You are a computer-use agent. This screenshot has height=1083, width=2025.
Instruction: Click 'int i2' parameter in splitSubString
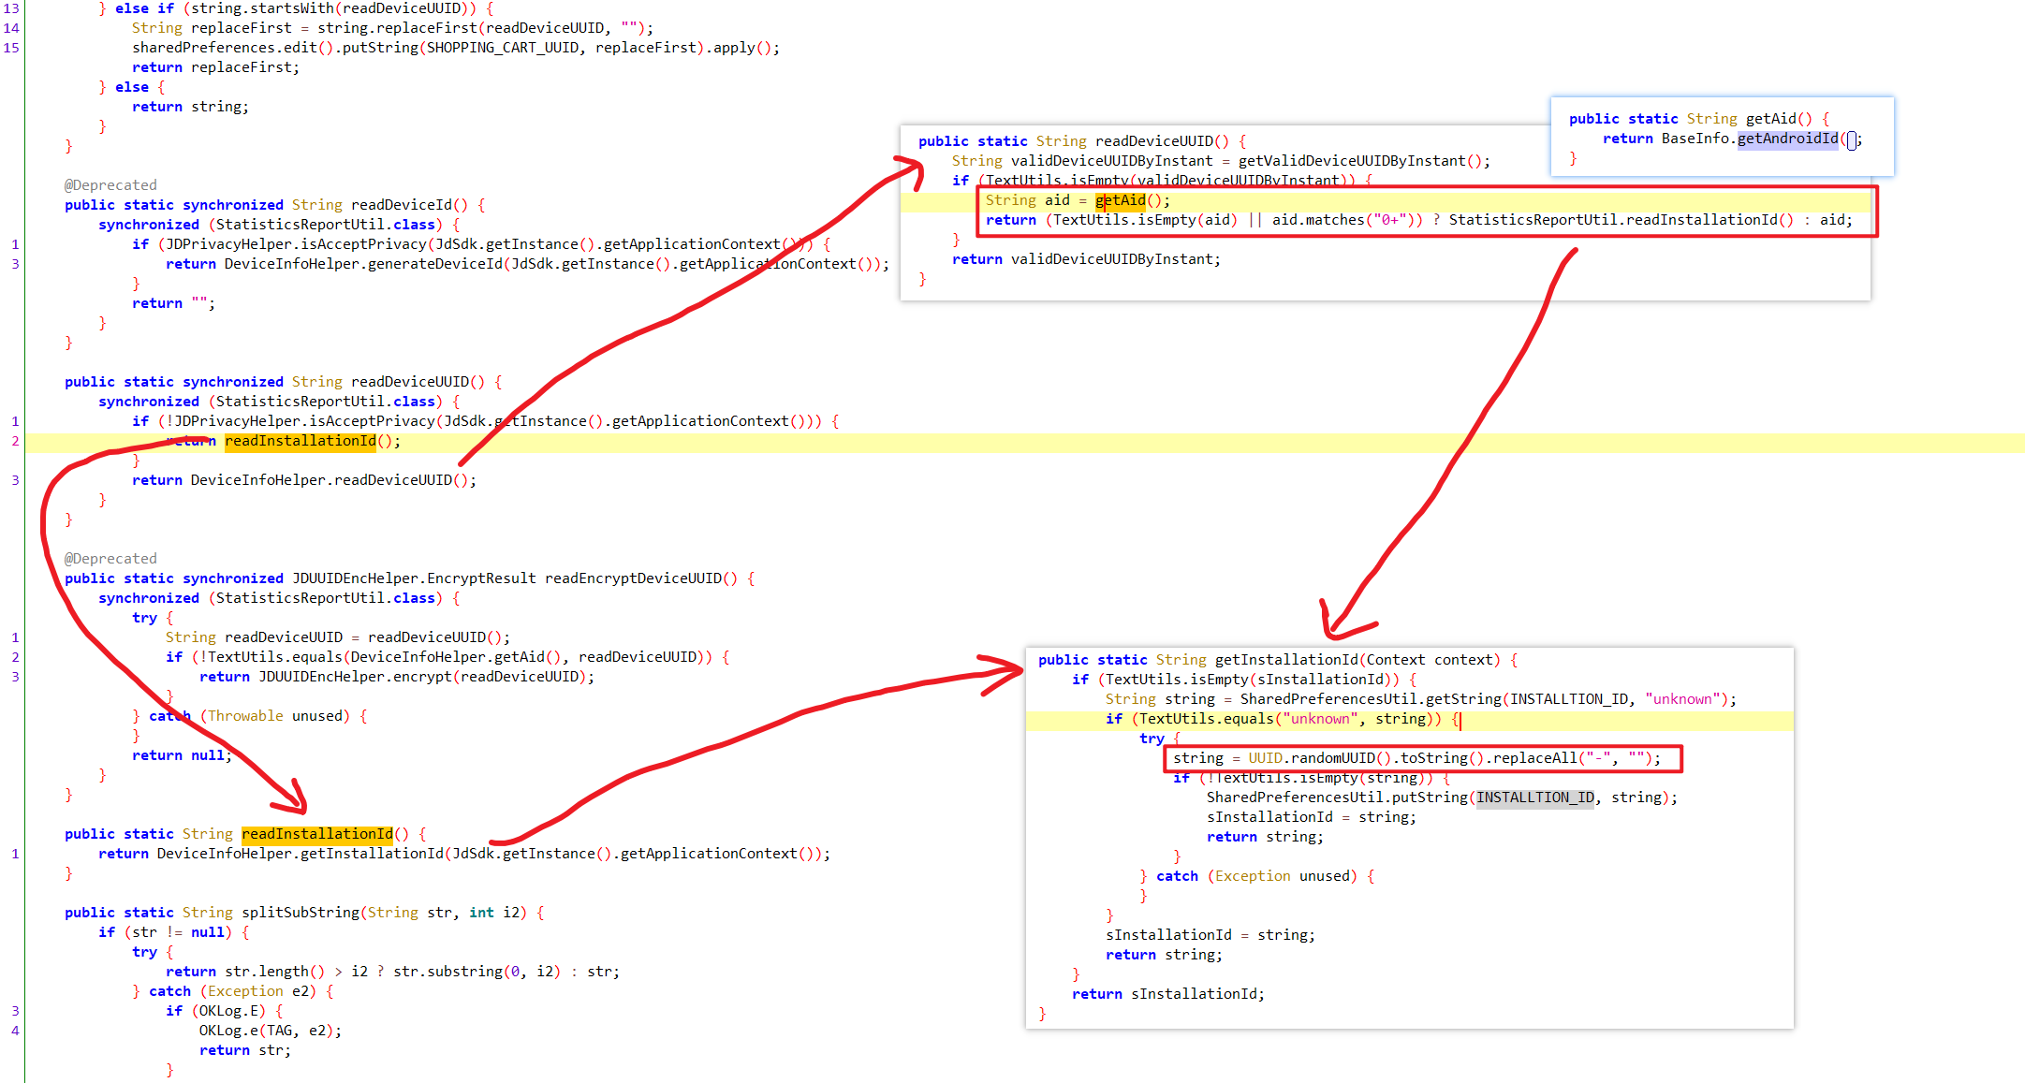493,913
